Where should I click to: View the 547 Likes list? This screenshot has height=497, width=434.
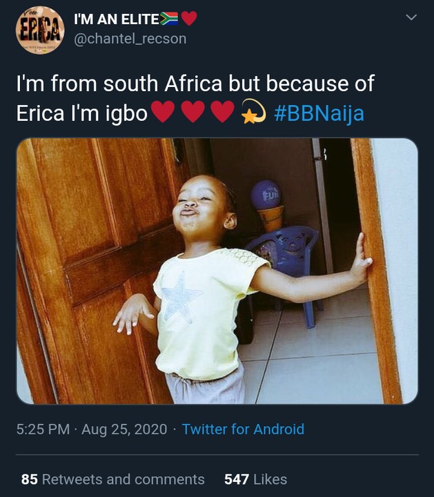(256, 479)
